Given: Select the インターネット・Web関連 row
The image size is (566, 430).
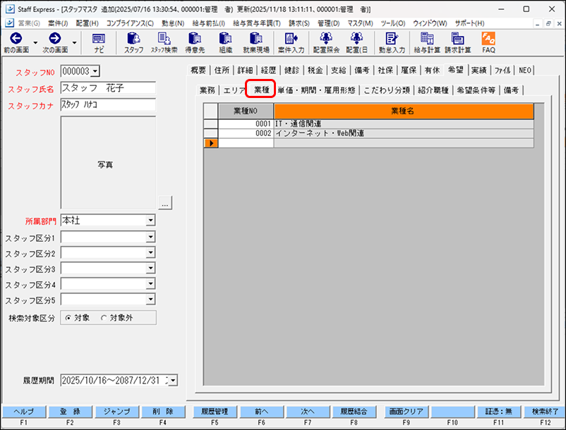Looking at the screenshot, I should [403, 133].
